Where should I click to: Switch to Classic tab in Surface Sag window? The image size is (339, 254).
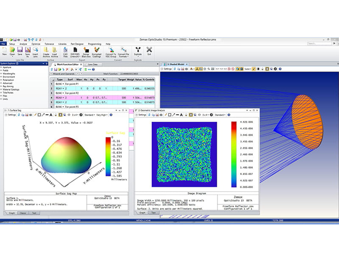pos(23,213)
